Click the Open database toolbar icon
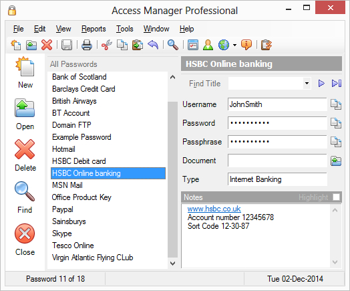The image size is (350, 291). point(31,45)
